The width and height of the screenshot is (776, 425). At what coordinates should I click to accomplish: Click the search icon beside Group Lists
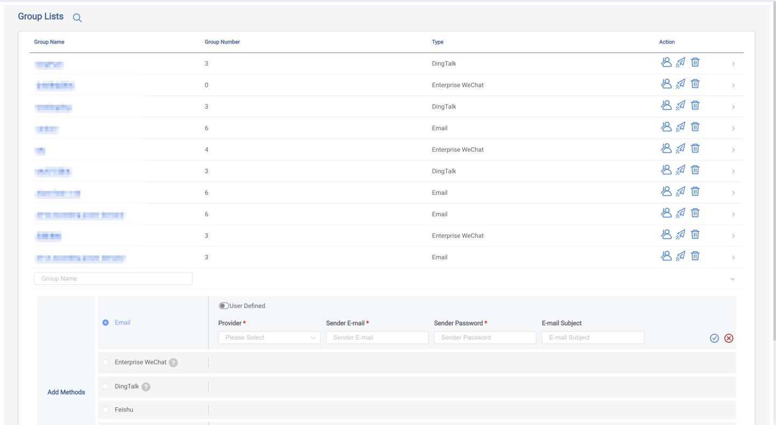click(77, 18)
